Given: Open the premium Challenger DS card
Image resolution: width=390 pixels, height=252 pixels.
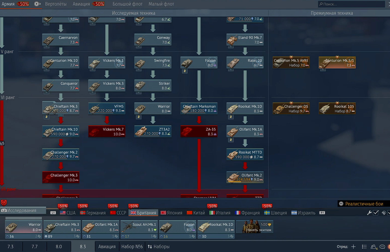Looking at the screenshot, I should 291,109.
